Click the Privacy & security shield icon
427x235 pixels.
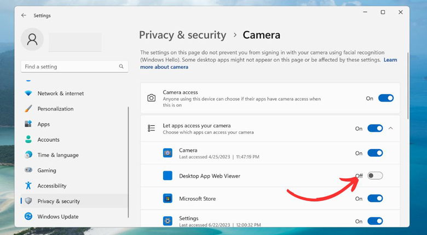pos(28,201)
